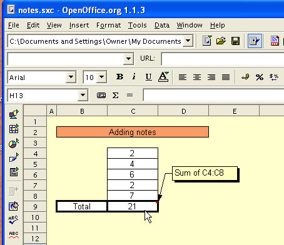The width and height of the screenshot is (284, 245).
Task: Click the standard number format icon
Action: tap(274, 77)
